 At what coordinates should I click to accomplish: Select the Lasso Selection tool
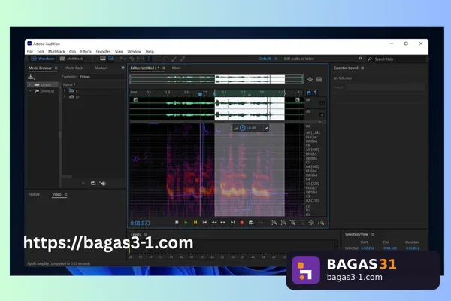coord(165,59)
